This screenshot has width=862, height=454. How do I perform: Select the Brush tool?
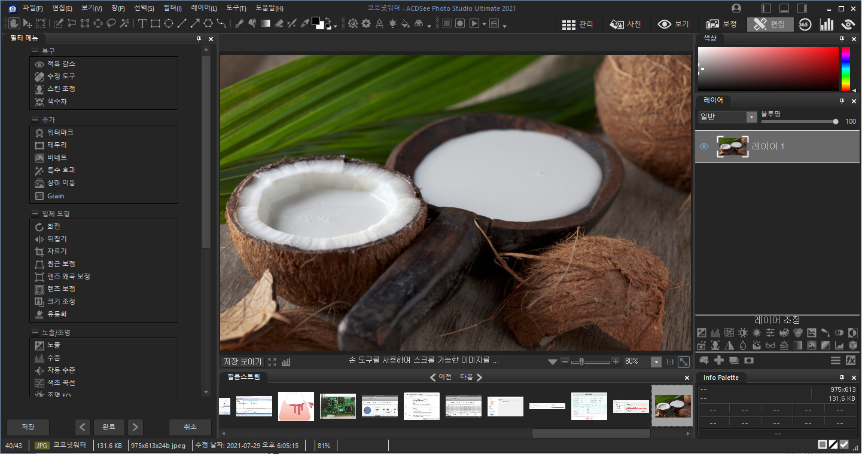(239, 23)
